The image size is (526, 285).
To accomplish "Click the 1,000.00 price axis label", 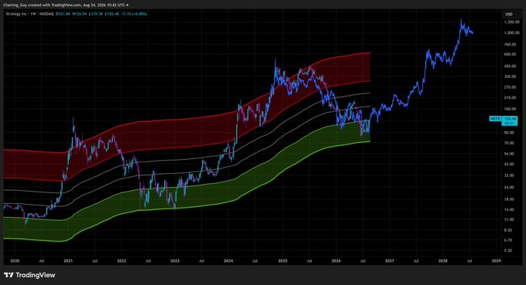I will click(x=511, y=32).
